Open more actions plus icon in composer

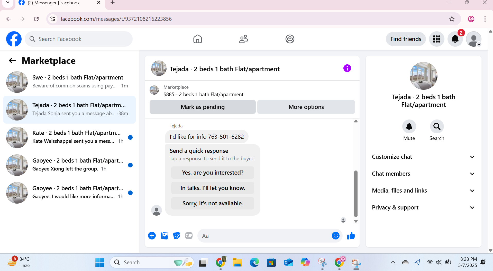coord(152,236)
